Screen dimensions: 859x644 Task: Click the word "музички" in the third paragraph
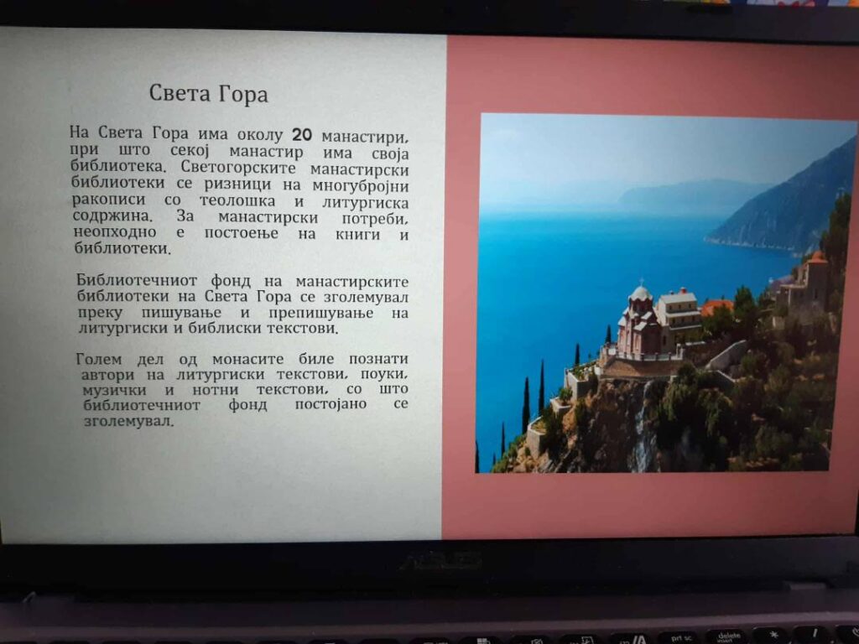tap(115, 390)
